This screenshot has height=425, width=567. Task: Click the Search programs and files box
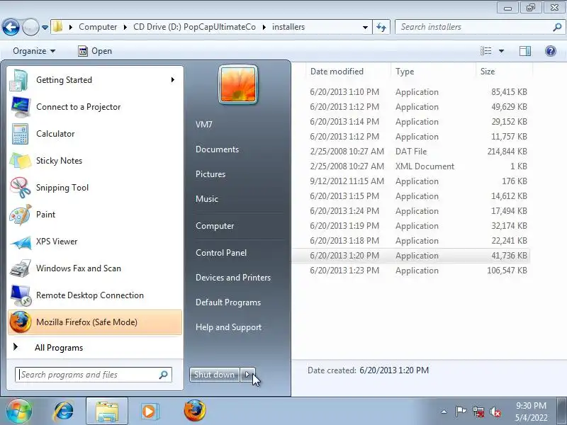coord(94,375)
